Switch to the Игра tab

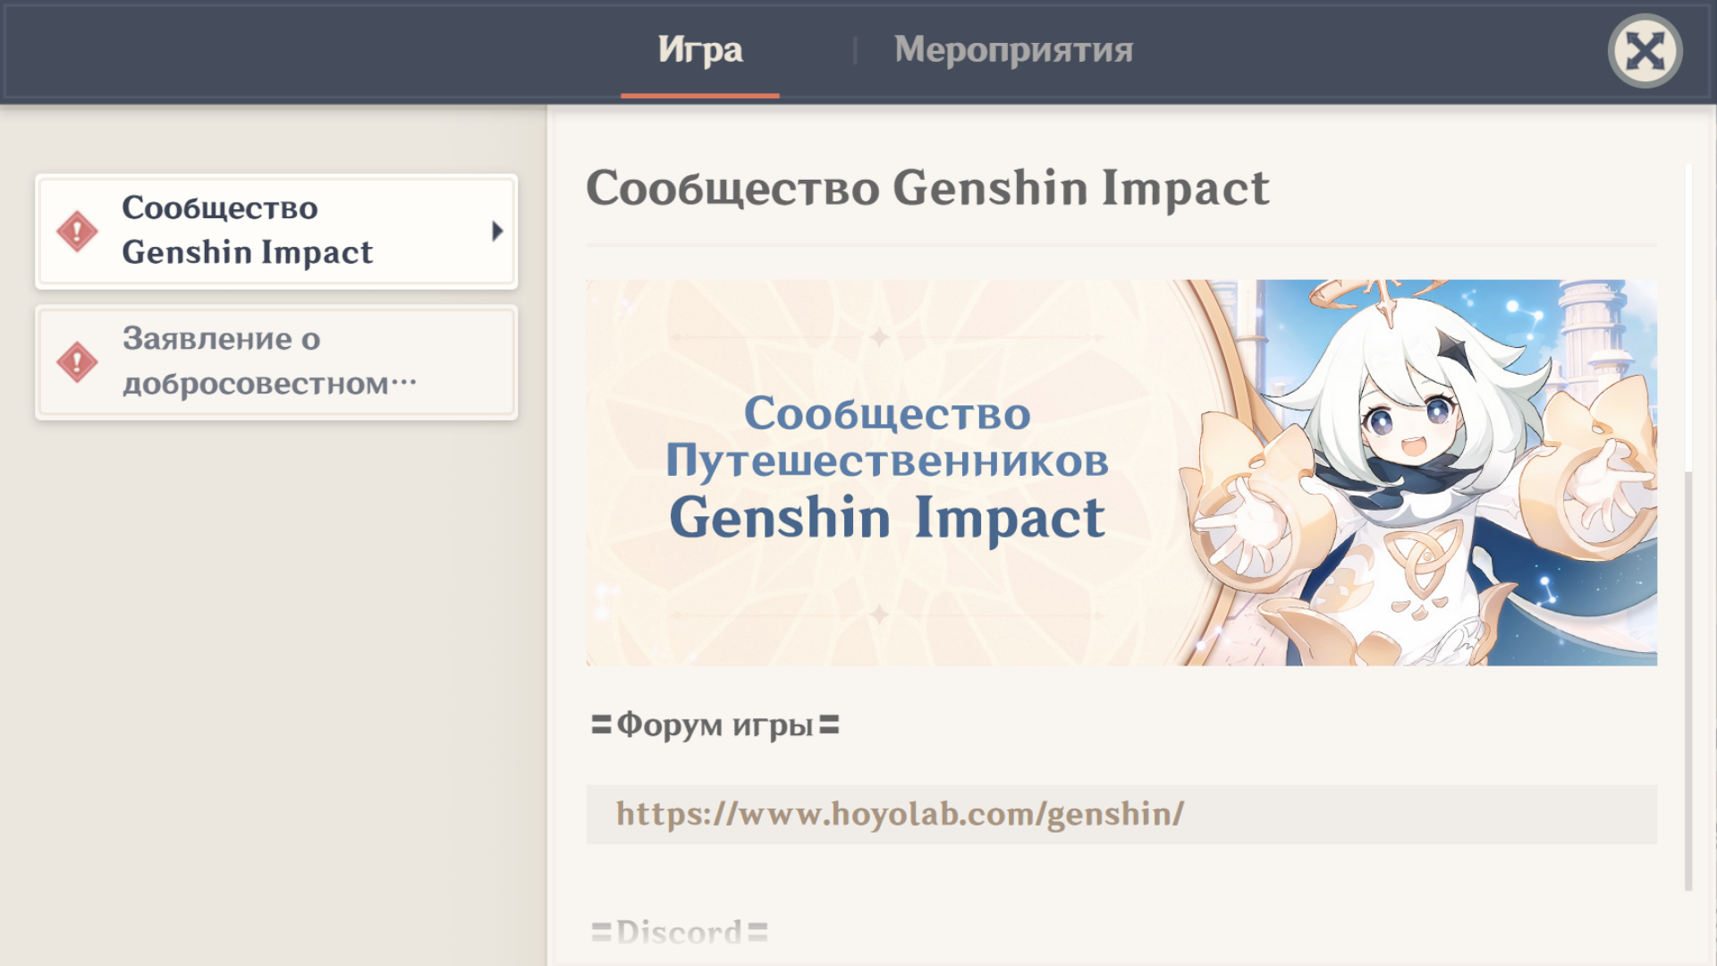click(700, 50)
